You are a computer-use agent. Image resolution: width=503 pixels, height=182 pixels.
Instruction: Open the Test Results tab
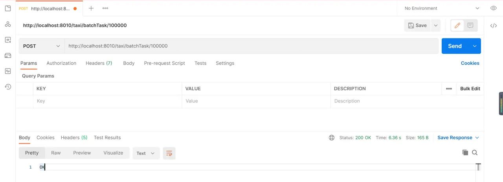pyautogui.click(x=107, y=138)
